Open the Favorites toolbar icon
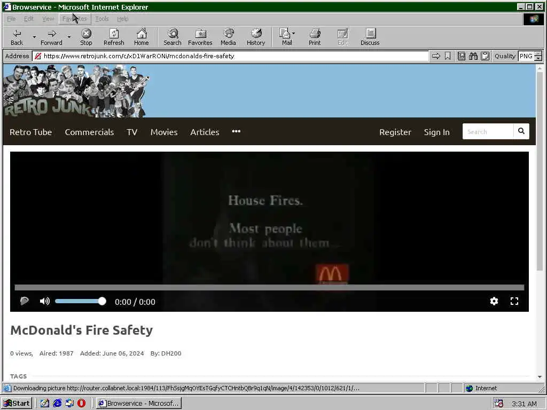 [200, 37]
